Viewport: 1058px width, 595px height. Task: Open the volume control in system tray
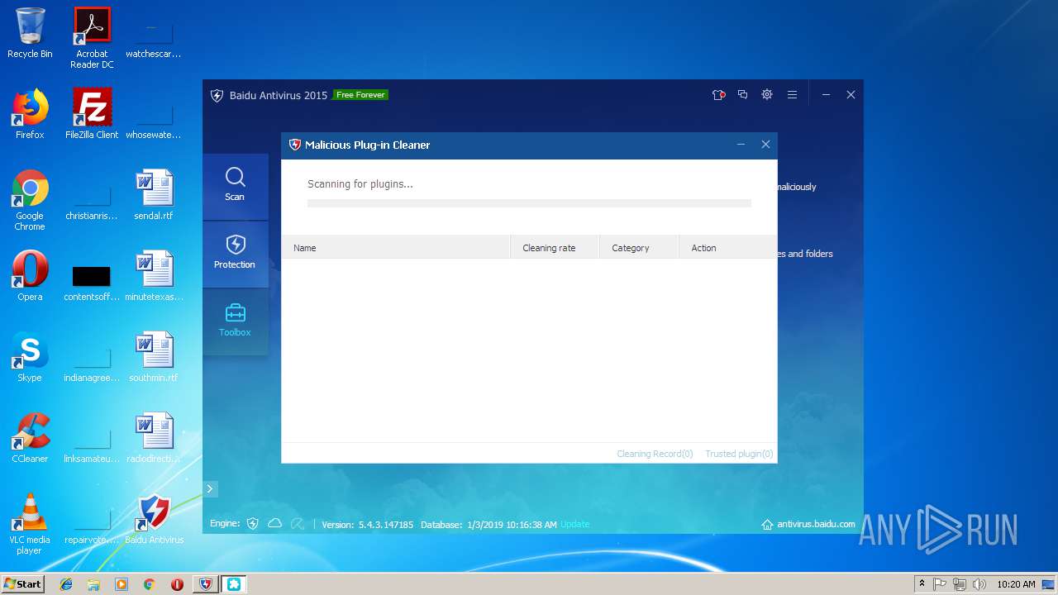(x=979, y=584)
